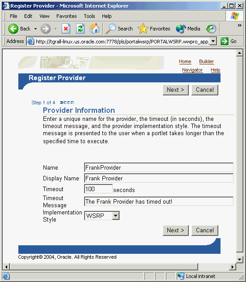
Task: Click the vertical scrollbar down arrow
Action: [240, 259]
